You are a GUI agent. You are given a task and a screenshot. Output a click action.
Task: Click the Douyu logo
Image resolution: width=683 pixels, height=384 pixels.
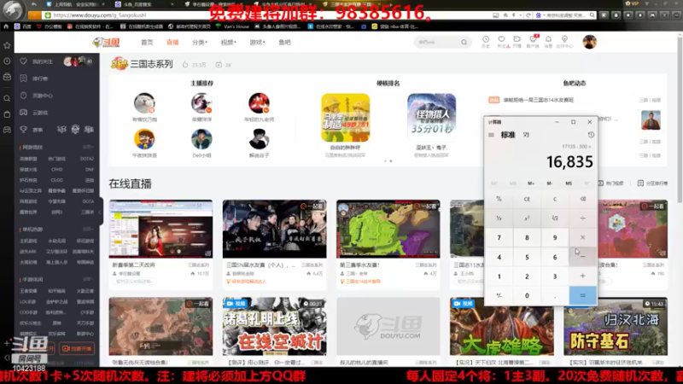(x=106, y=42)
